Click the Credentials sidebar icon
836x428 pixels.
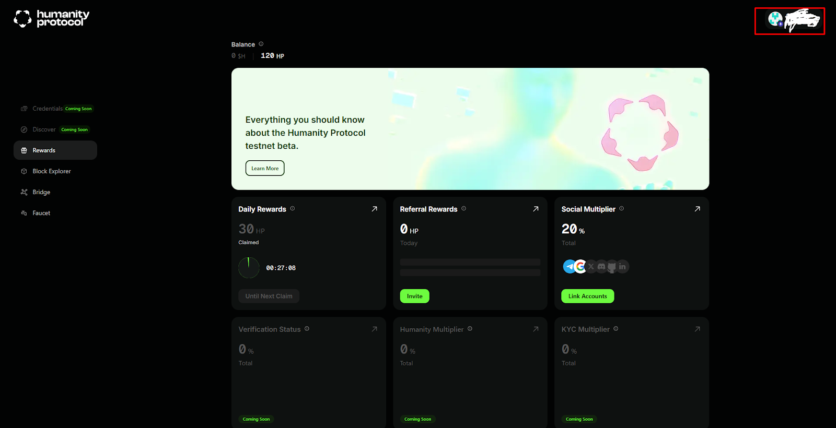24,109
